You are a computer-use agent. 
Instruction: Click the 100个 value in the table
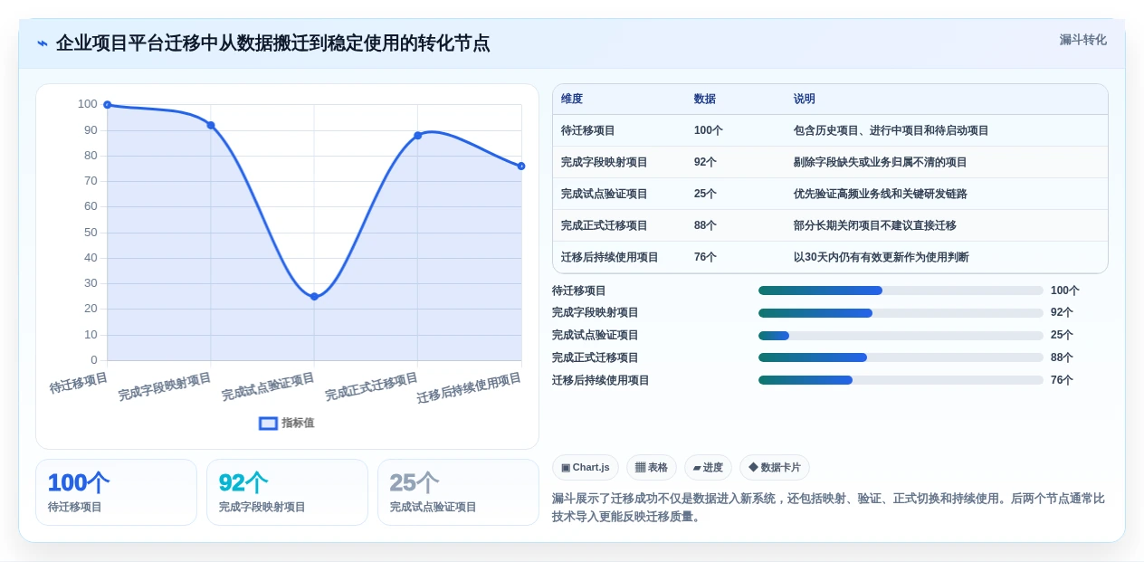709,130
